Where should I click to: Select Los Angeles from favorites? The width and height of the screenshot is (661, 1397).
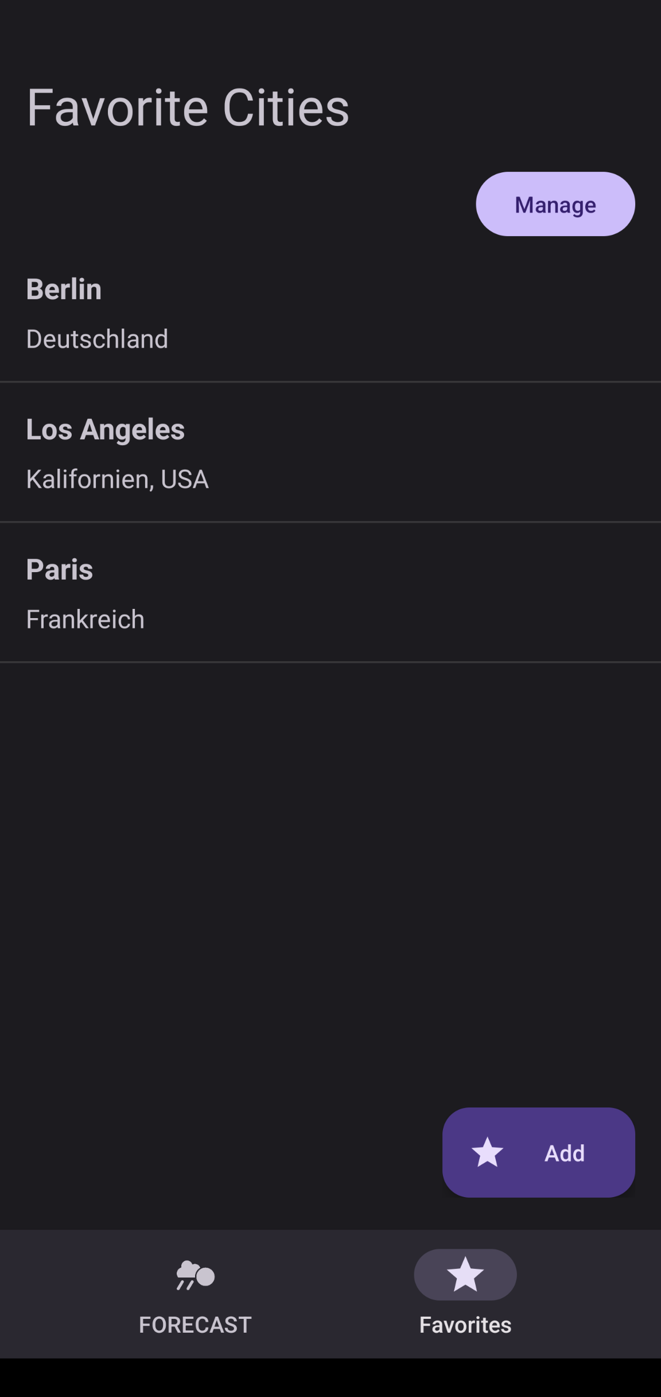pyautogui.click(x=106, y=429)
